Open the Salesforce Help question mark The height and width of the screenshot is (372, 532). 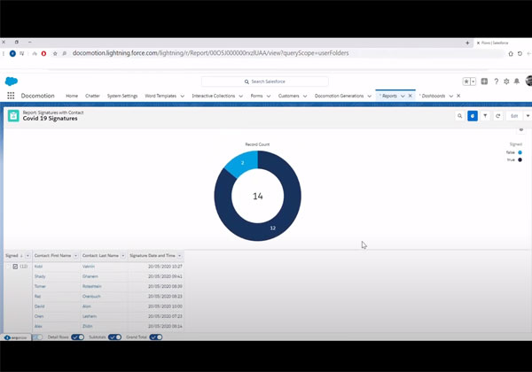(x=496, y=81)
